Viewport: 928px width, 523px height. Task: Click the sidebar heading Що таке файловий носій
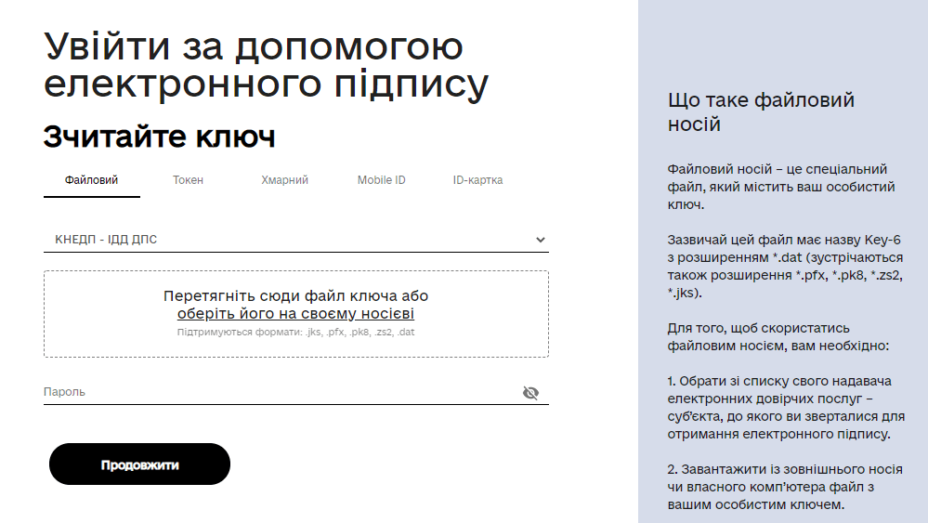pos(761,111)
